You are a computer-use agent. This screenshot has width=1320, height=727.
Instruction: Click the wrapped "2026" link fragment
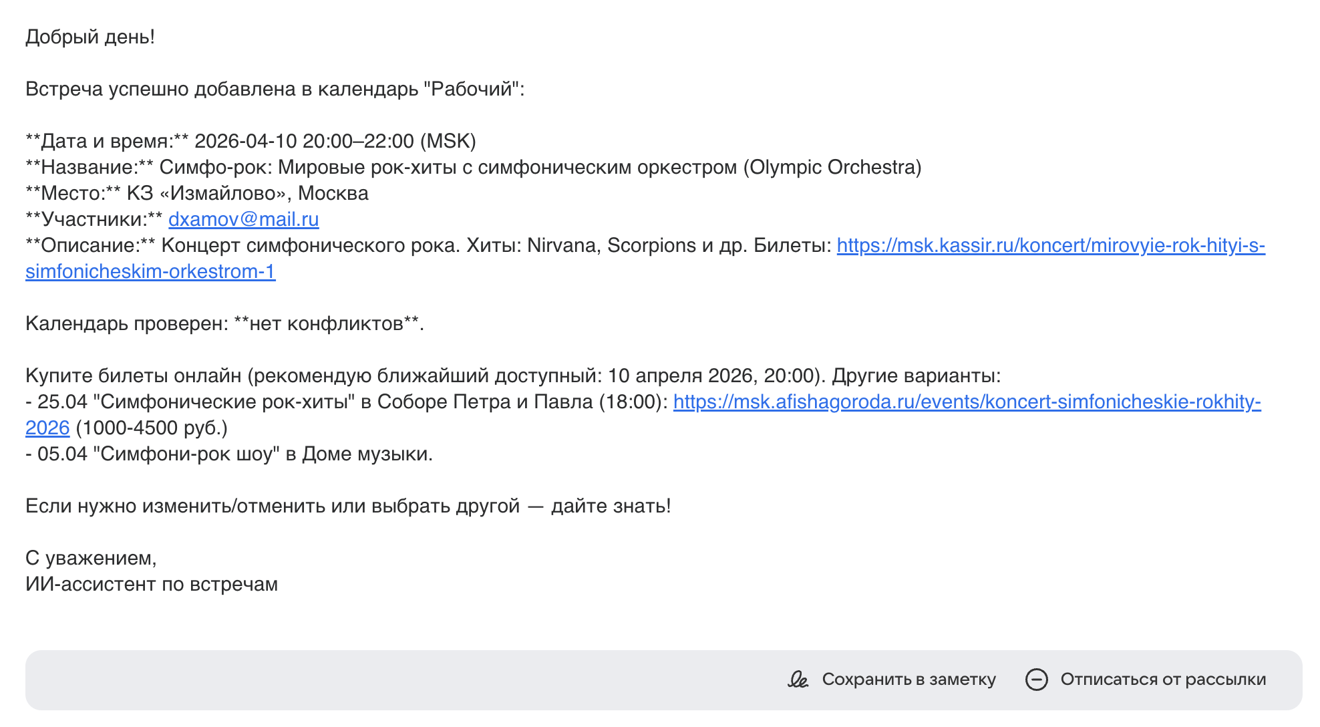click(x=47, y=428)
